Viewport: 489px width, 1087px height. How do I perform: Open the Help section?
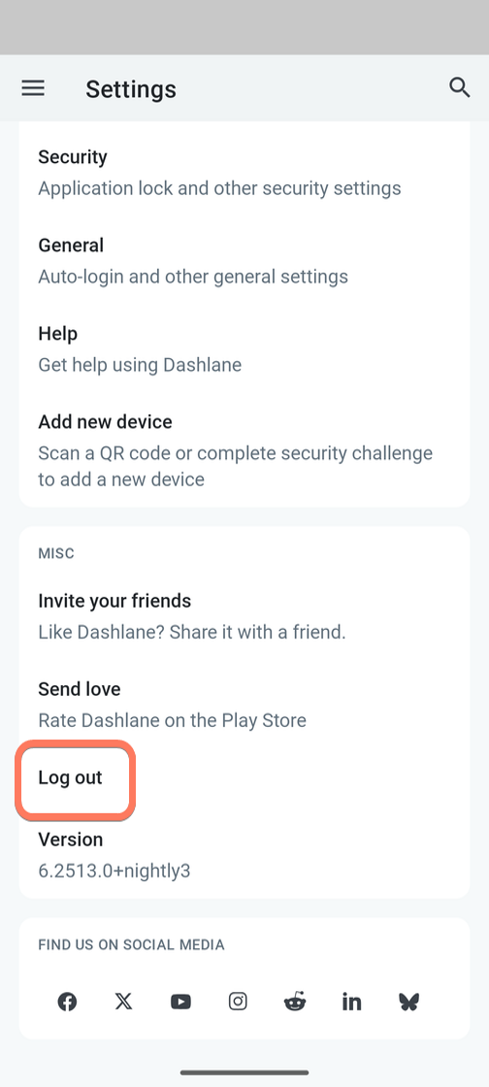pos(244,348)
